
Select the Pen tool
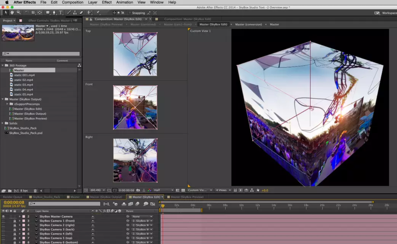(54, 12)
